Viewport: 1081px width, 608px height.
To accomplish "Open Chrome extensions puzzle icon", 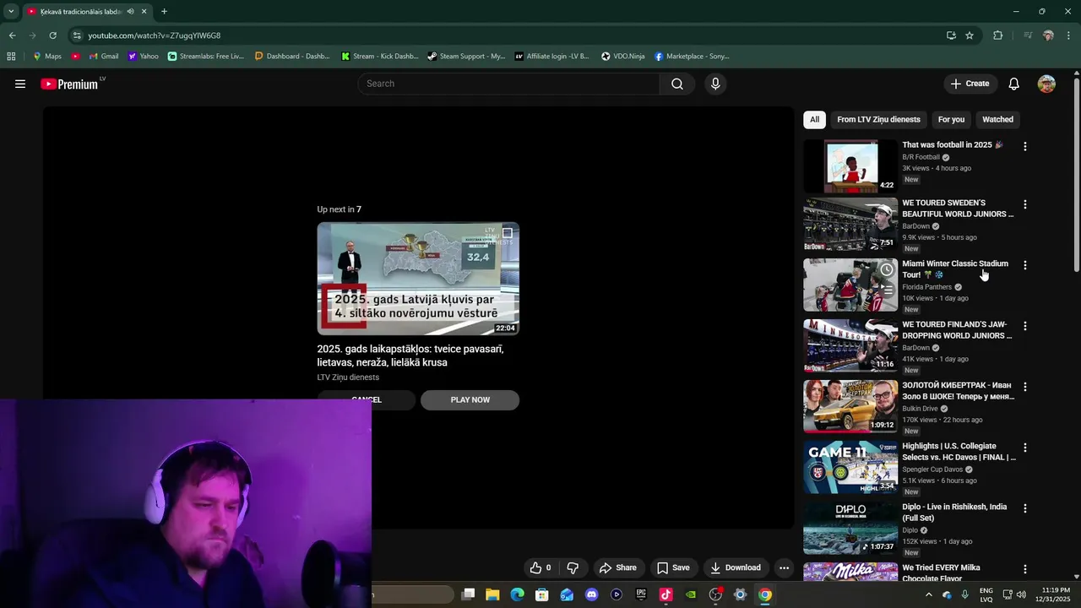I will (x=998, y=35).
